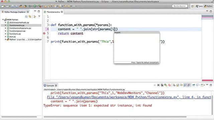Screen dimensions: 214x120
Task: Select functionmultiparams.py file
Action: pyautogui.click(x=20, y=28)
